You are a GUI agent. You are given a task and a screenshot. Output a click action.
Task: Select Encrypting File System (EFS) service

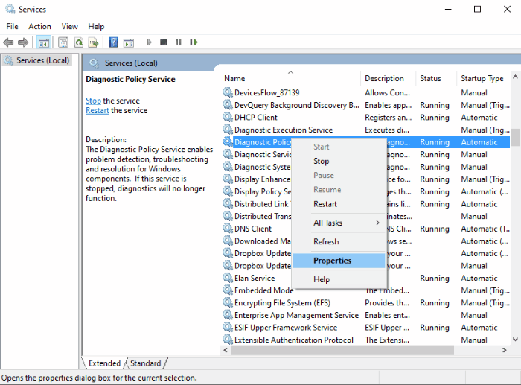point(366,303)
